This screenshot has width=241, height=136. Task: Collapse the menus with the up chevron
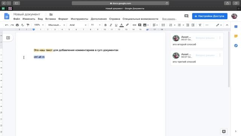coord(227,25)
